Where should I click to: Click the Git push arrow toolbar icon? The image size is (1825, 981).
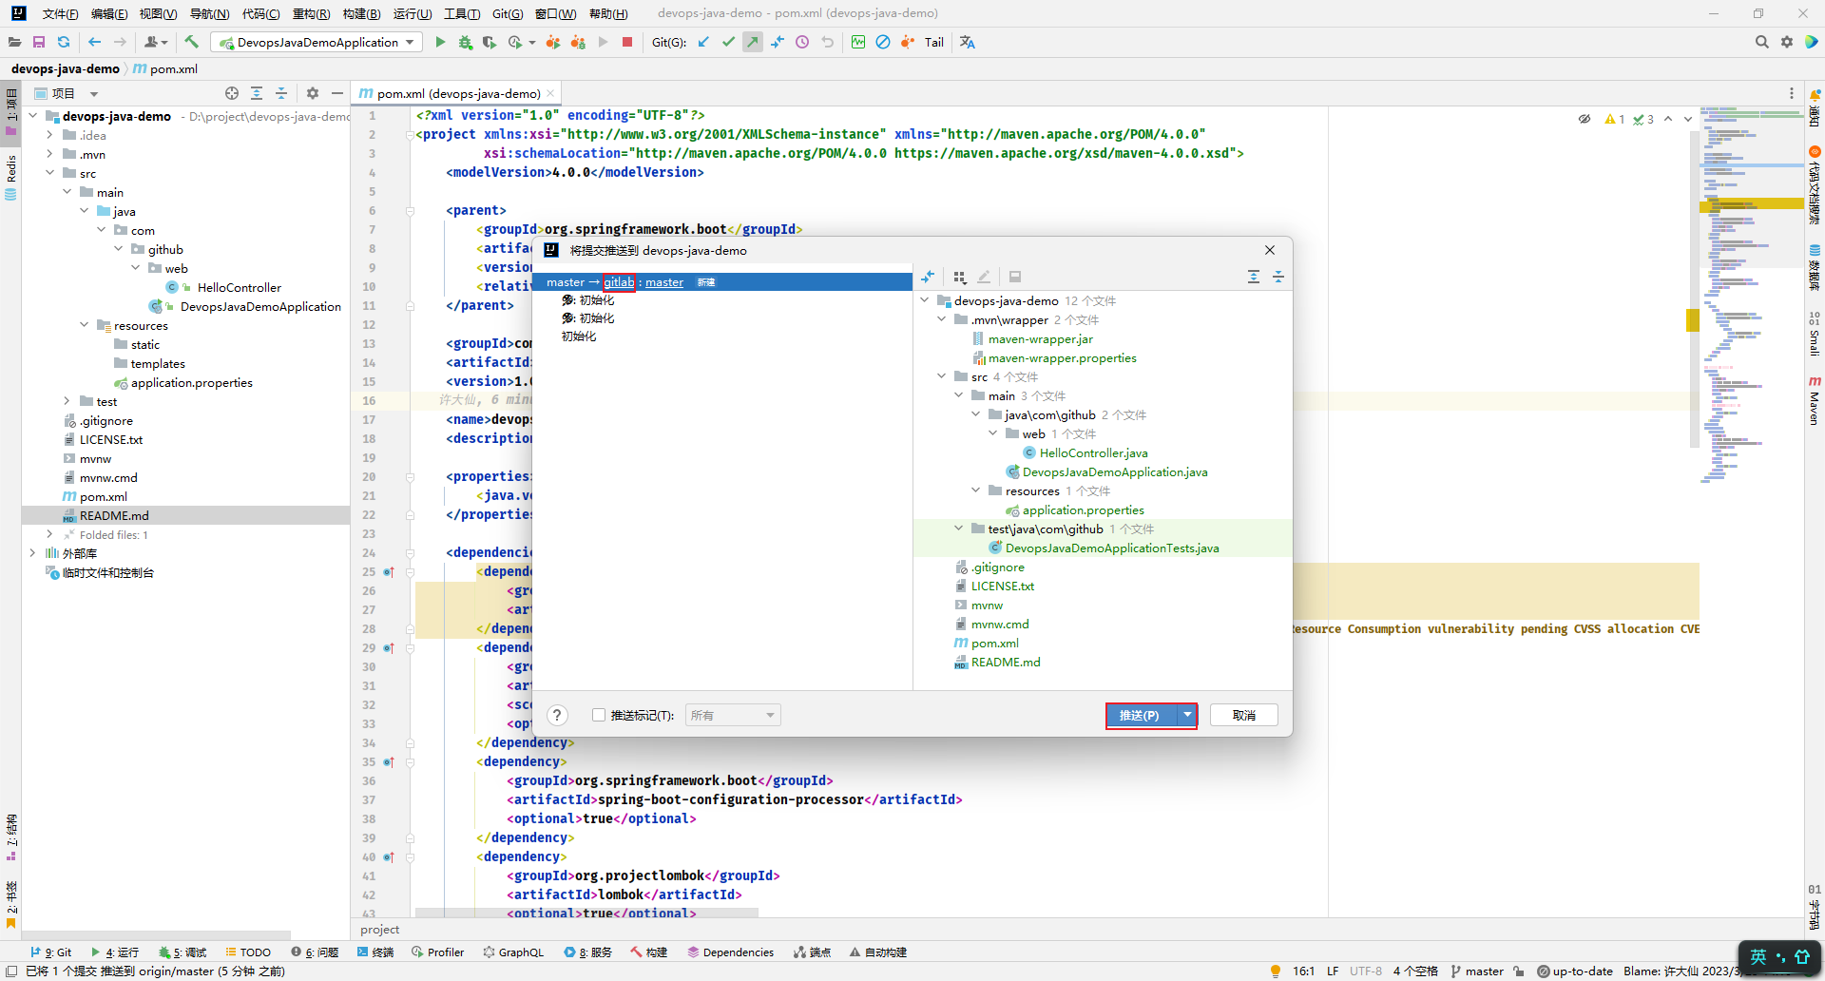[753, 42]
